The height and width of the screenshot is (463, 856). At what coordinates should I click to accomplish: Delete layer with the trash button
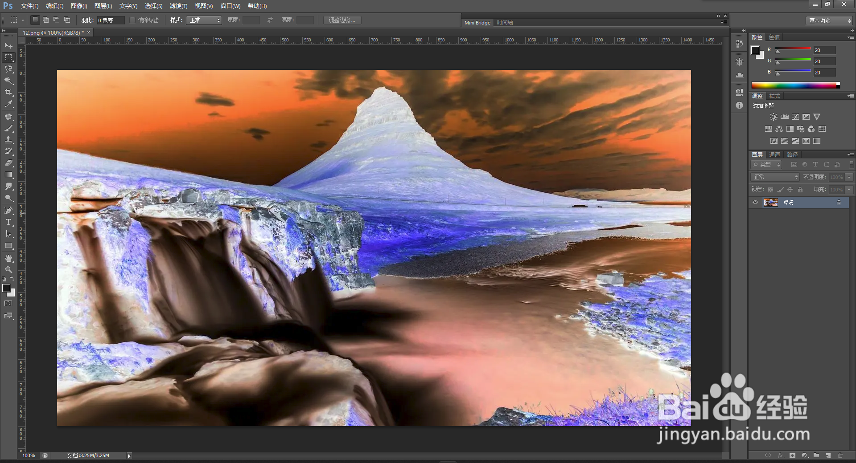[840, 455]
